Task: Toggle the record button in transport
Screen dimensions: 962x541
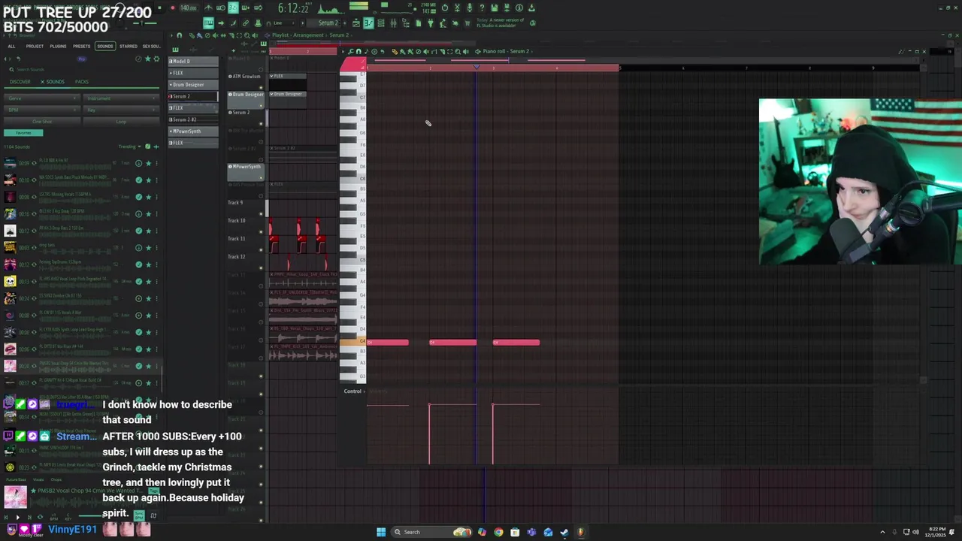Action: click(172, 8)
